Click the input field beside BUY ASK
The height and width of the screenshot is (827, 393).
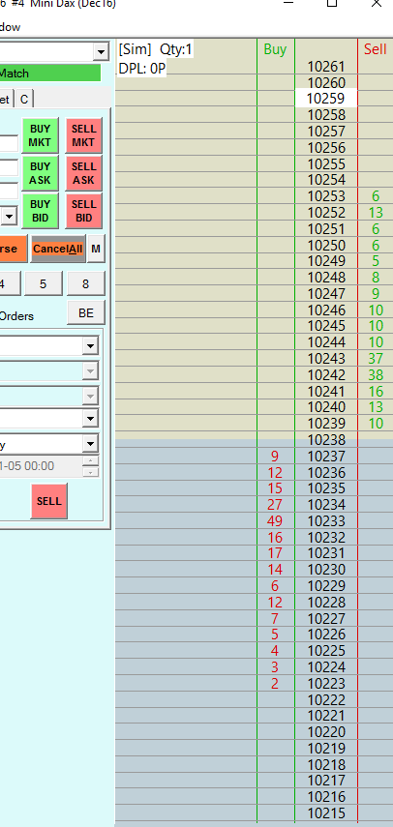[x=9, y=167]
